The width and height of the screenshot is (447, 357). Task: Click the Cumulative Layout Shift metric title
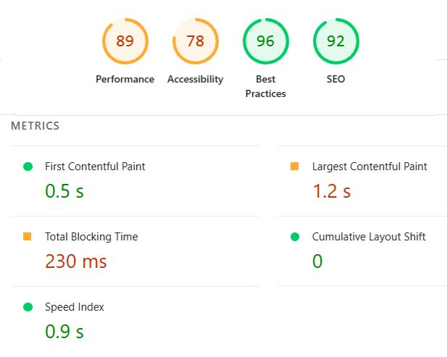coord(369,237)
